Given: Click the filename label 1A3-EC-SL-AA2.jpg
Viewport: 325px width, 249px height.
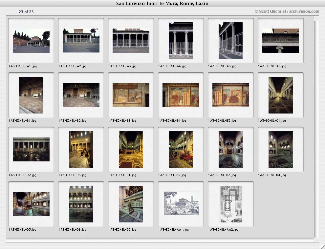Looking at the screenshot, I should [224, 230].
